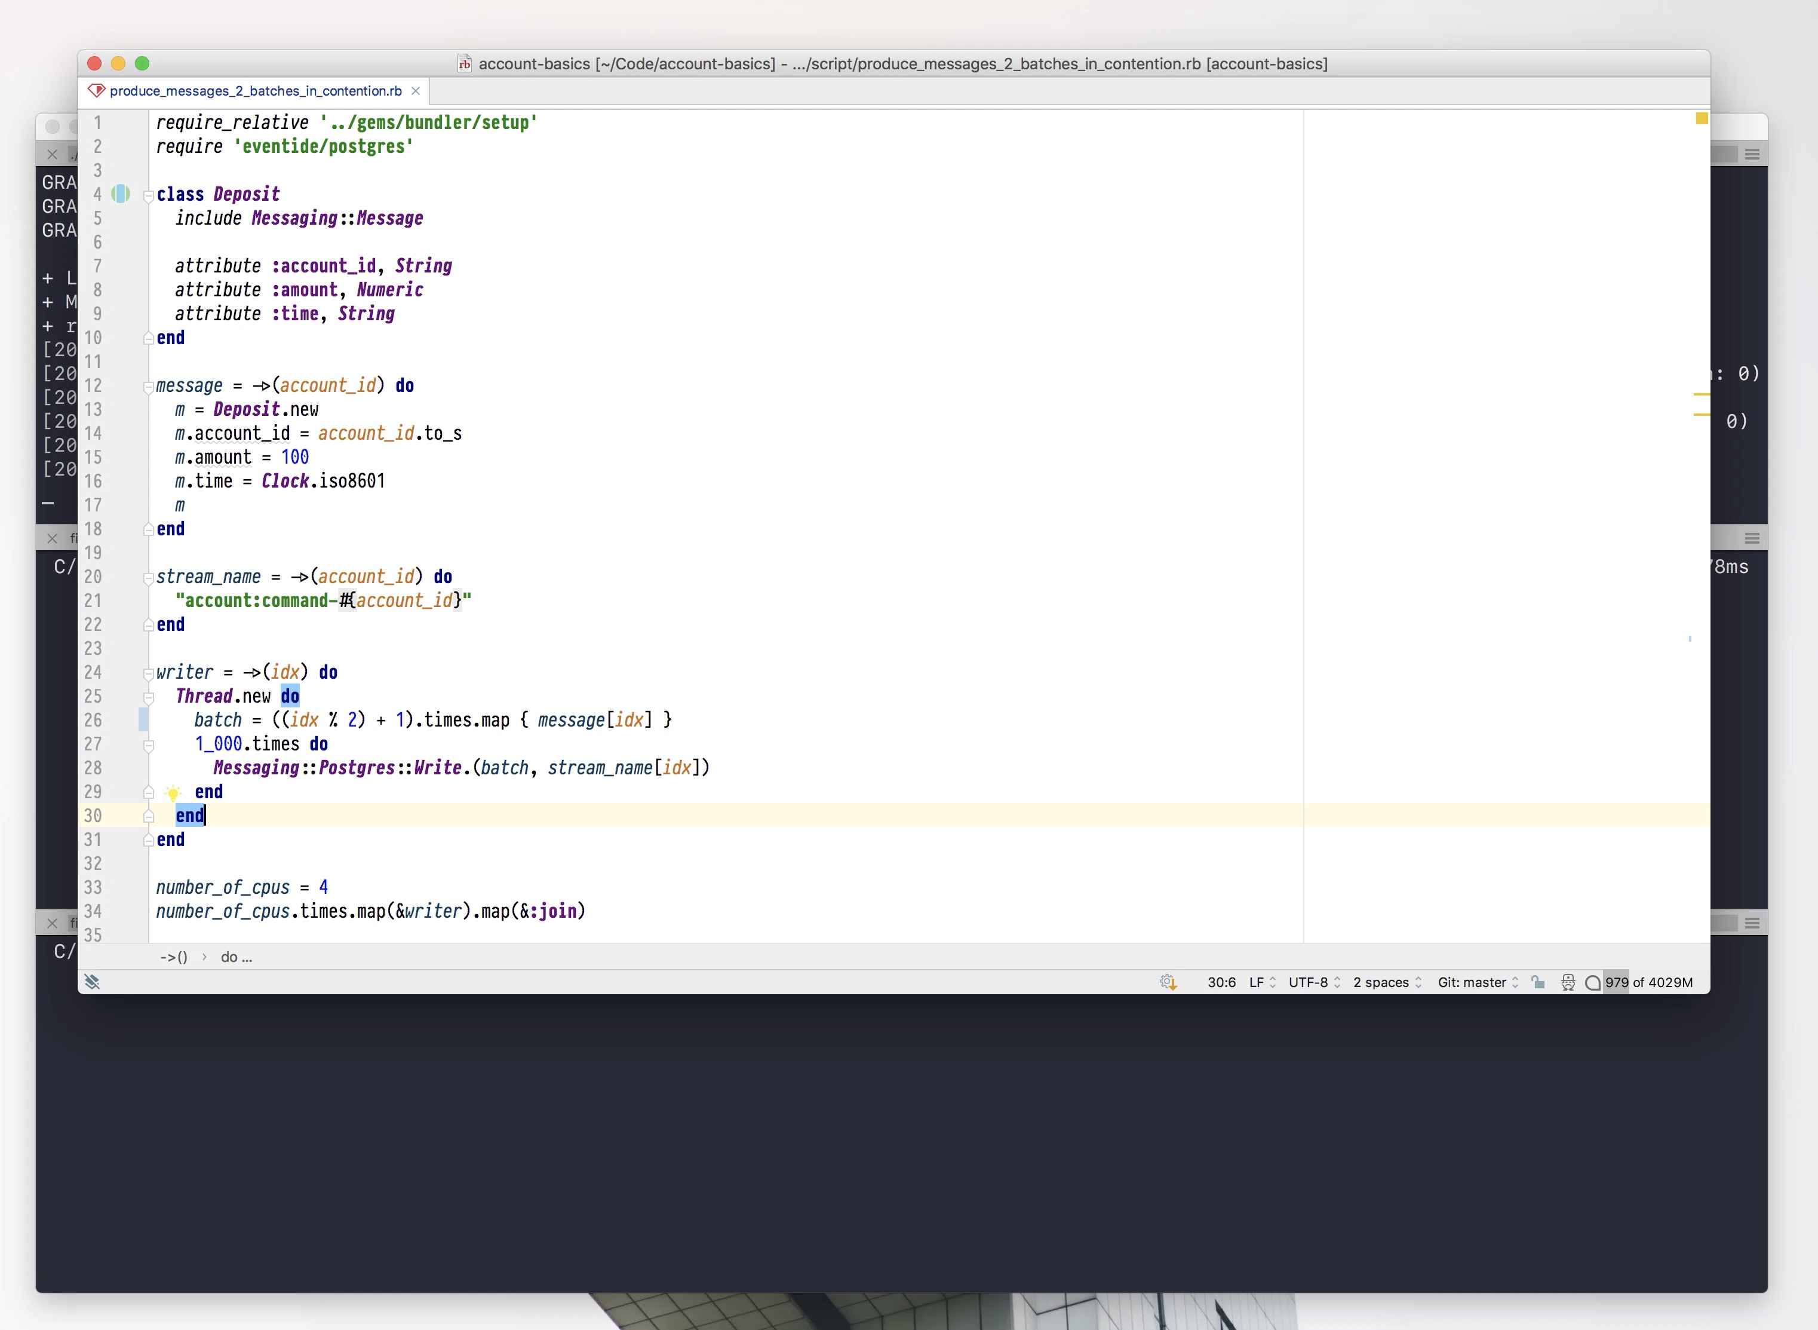Click the modified-line blue marker at line 26
Viewport: 1818px width, 1330px height.
(143, 720)
